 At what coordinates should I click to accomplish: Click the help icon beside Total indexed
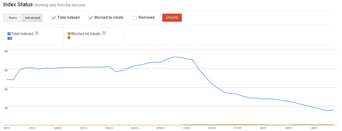tap(36, 34)
